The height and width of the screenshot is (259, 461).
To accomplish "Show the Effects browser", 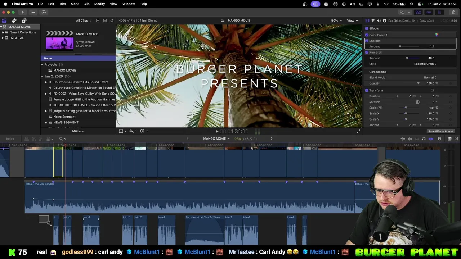I will click(449, 139).
